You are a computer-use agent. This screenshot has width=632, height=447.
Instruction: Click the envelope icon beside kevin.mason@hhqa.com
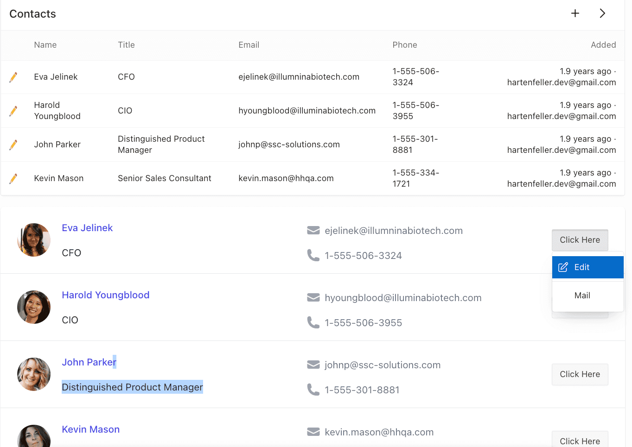313,432
